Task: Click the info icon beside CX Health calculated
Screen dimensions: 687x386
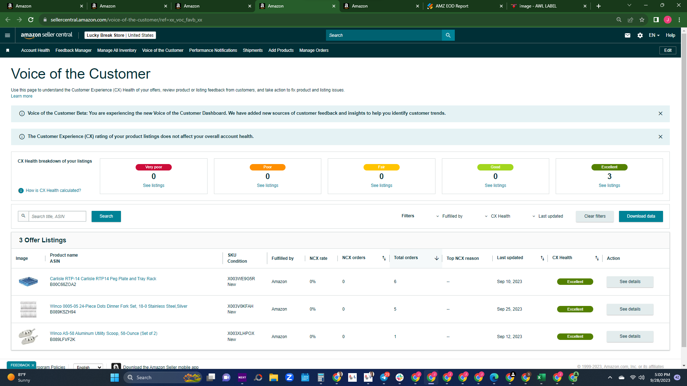Action: pos(21,190)
